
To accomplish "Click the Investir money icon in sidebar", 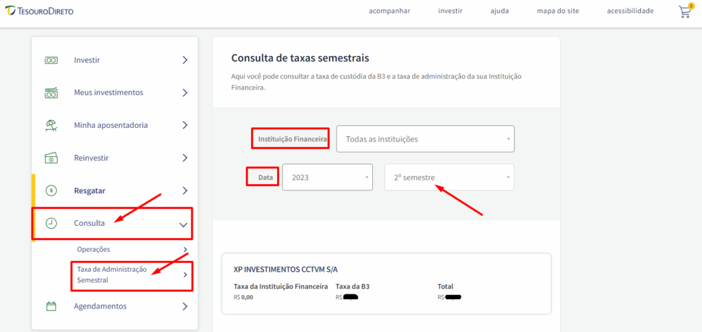I will click(51, 60).
